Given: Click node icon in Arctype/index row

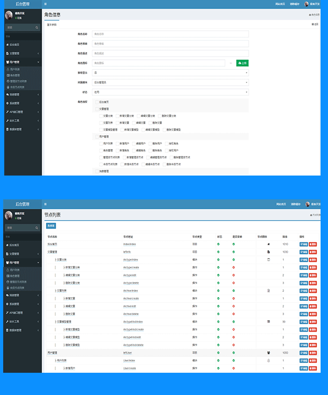Looking at the screenshot, I should point(269,260).
